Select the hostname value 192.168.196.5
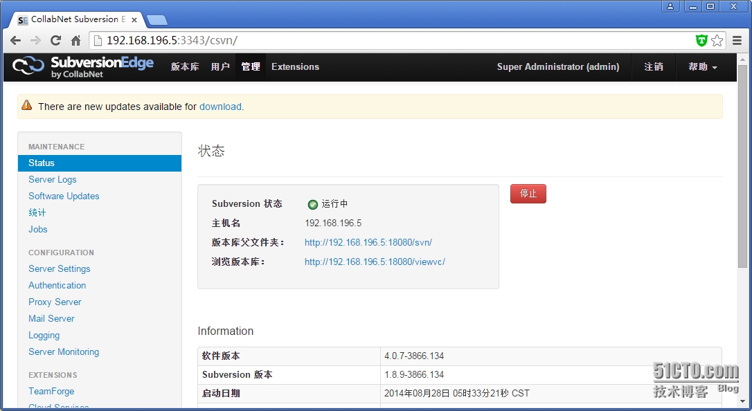 (x=333, y=223)
